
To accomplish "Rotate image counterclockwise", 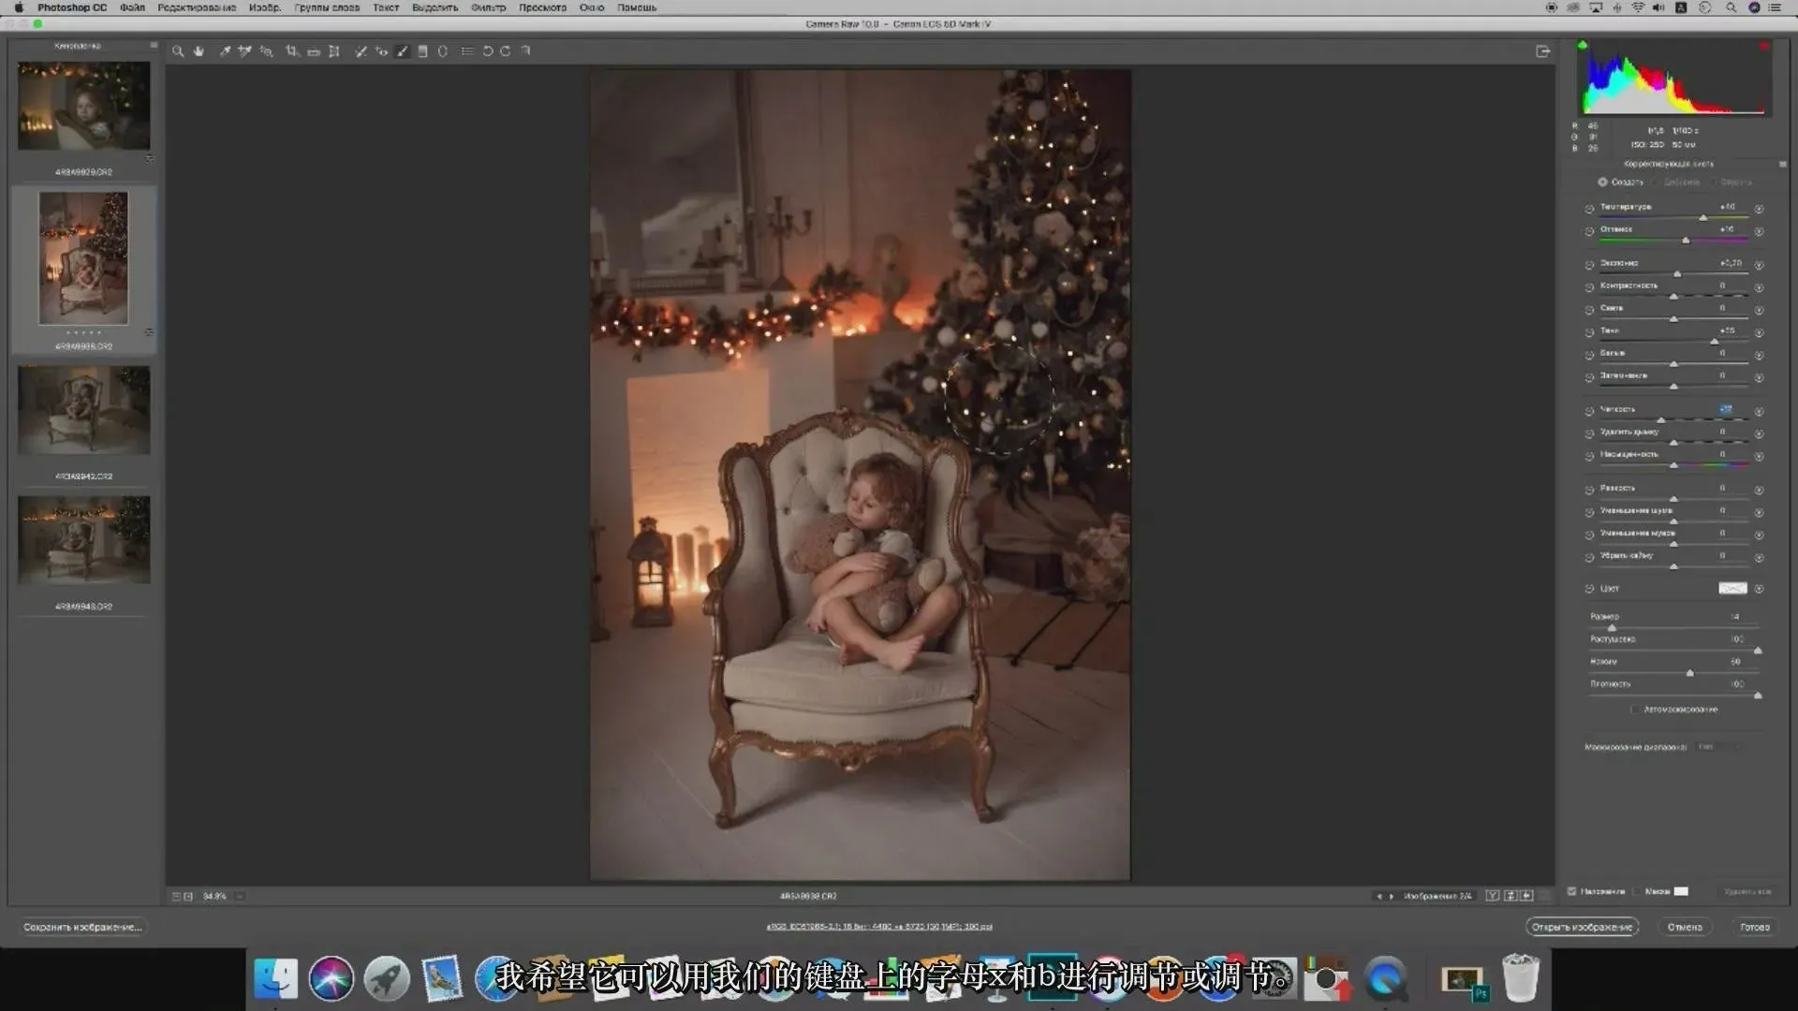I will [x=487, y=51].
